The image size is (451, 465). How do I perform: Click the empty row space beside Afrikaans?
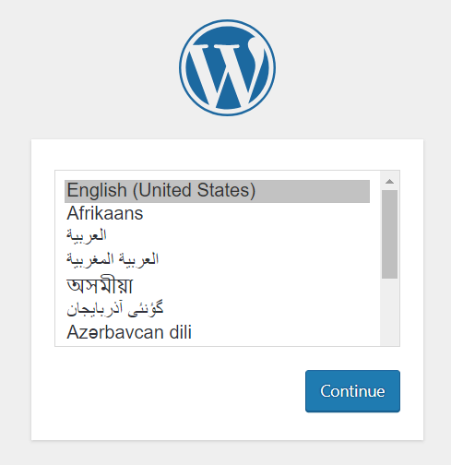coord(256,213)
